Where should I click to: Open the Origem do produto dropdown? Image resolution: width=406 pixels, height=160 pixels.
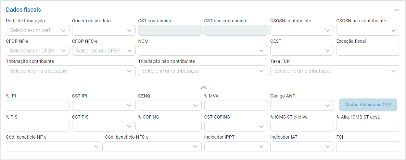click(104, 30)
